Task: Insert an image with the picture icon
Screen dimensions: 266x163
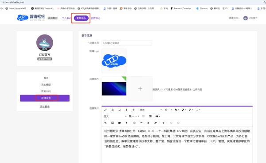Action: coord(112,123)
